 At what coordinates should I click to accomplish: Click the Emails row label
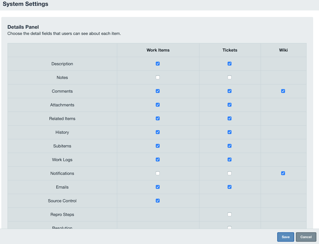[x=62, y=187]
